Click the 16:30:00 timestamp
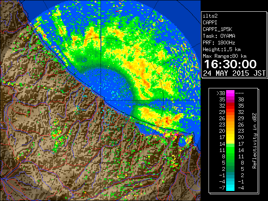Image resolution: width=268 pixels, height=201 pixels. coord(230,64)
